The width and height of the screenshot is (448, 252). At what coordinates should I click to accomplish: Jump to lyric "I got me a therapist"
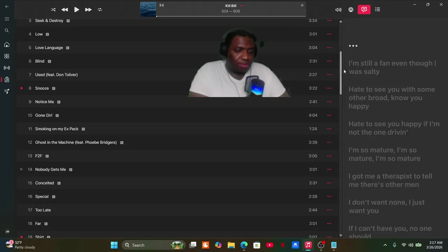[390, 180]
